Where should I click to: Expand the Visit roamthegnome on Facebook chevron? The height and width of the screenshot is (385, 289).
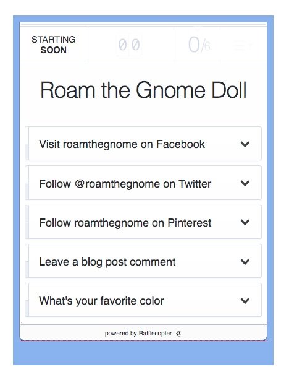[x=245, y=144]
